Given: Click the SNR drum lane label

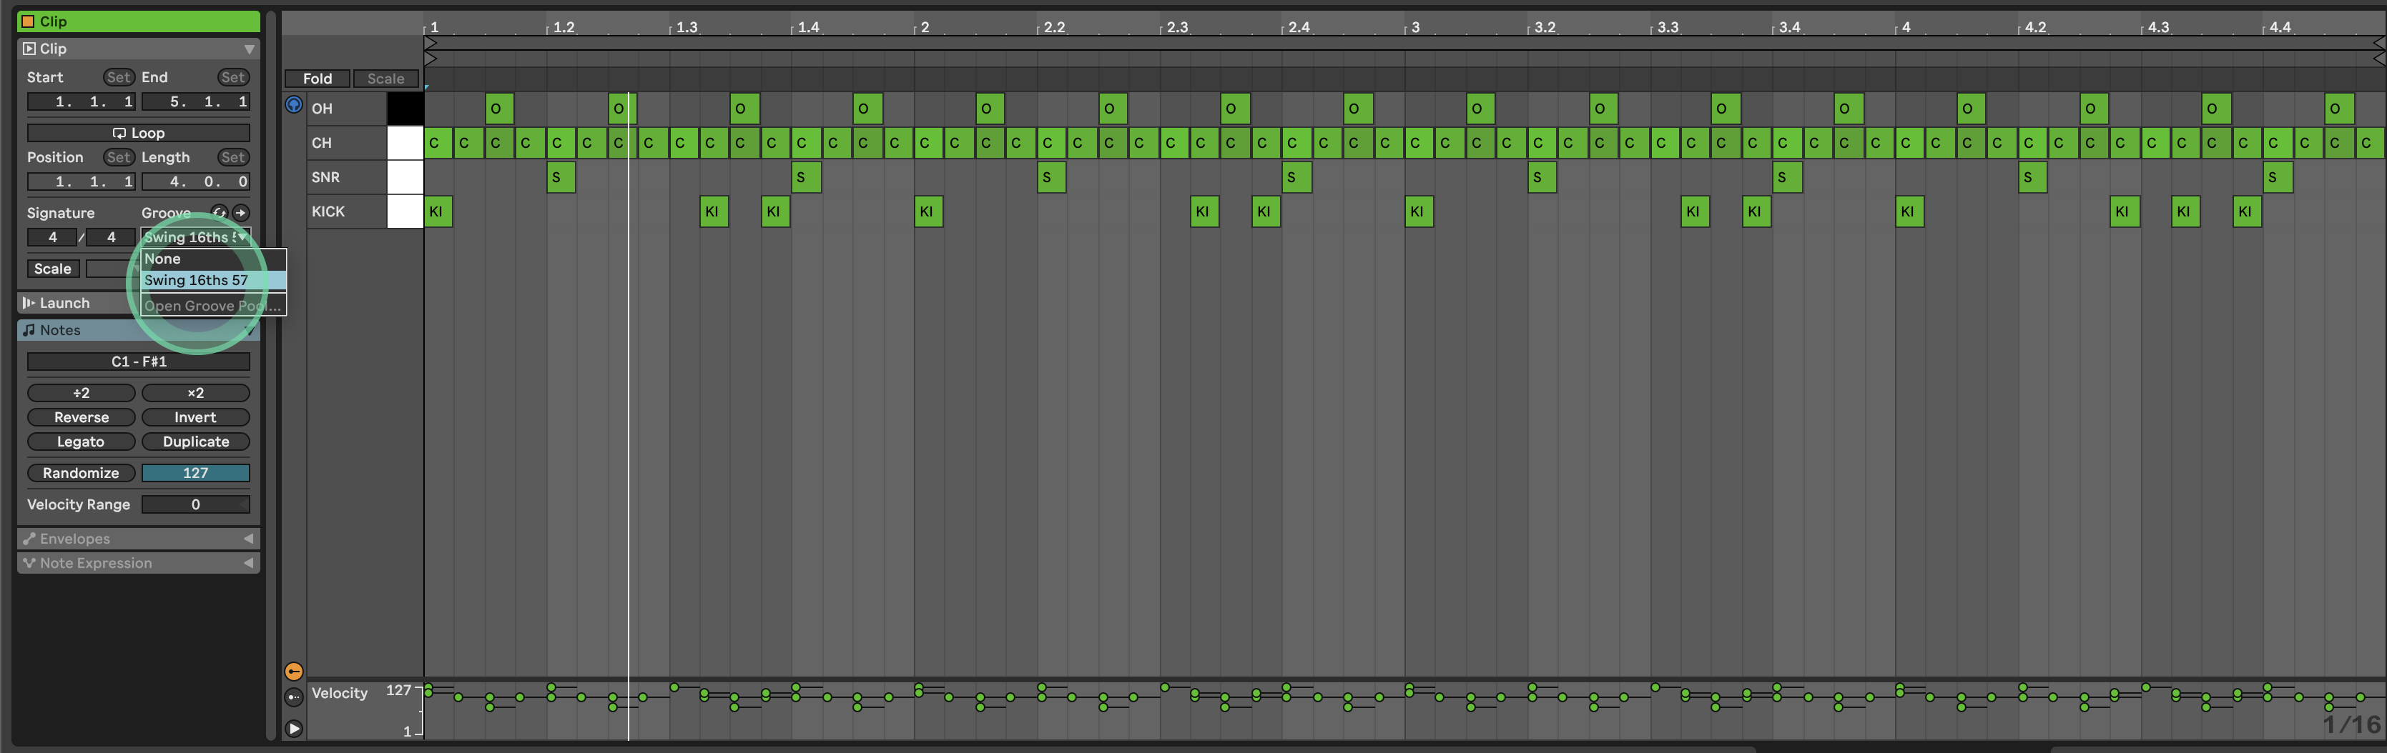Looking at the screenshot, I should point(325,178).
